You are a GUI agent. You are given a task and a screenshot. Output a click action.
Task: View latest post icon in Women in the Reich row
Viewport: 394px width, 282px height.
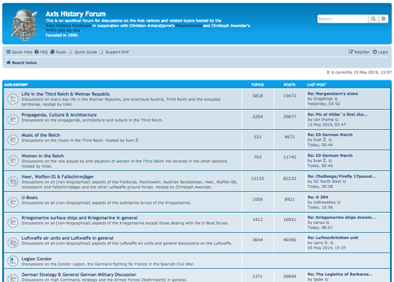click(x=330, y=161)
